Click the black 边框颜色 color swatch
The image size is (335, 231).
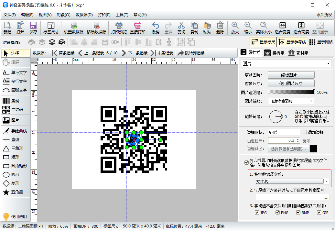313,149
